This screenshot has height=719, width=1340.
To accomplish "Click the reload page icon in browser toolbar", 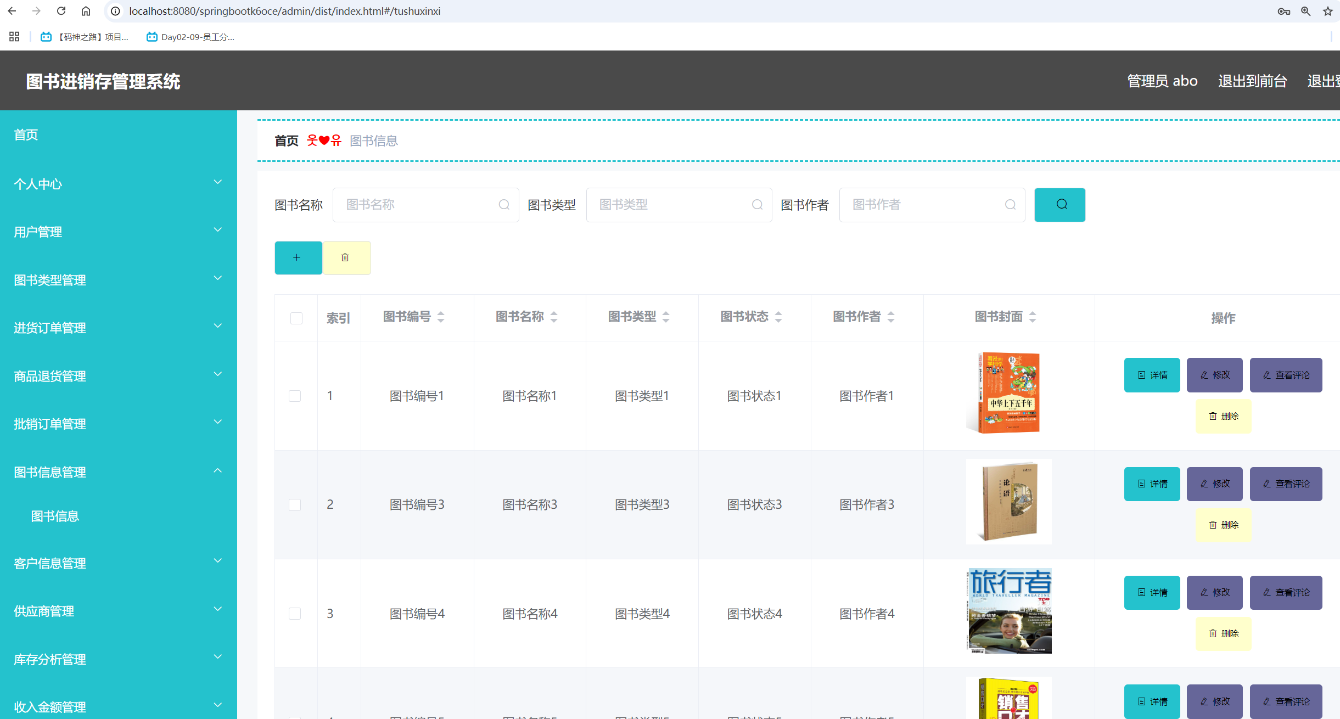I will coord(61,10).
